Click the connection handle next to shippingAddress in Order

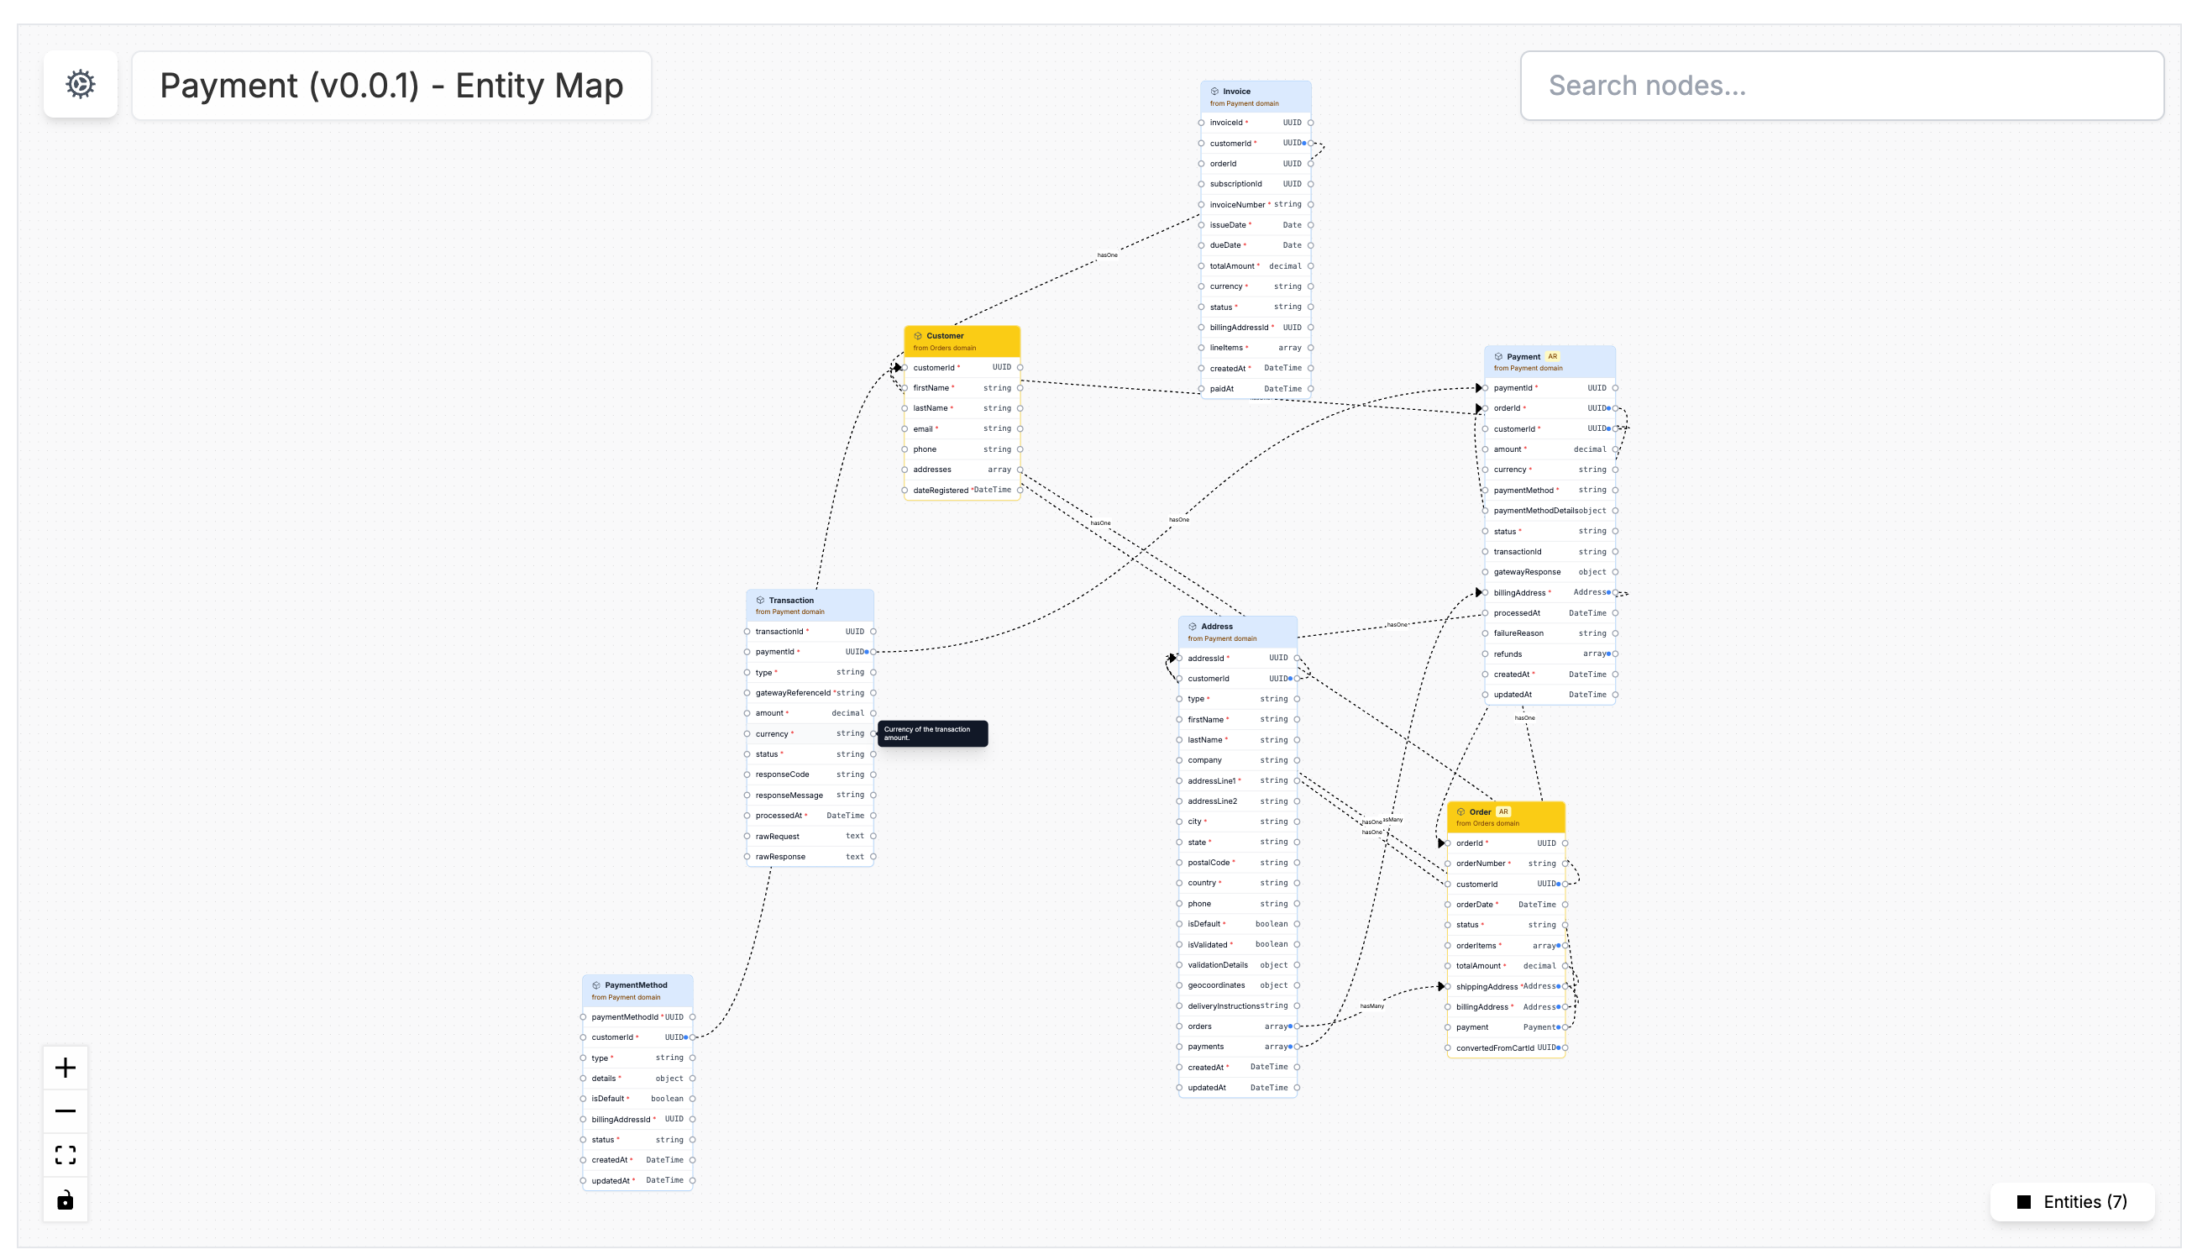point(1565,985)
